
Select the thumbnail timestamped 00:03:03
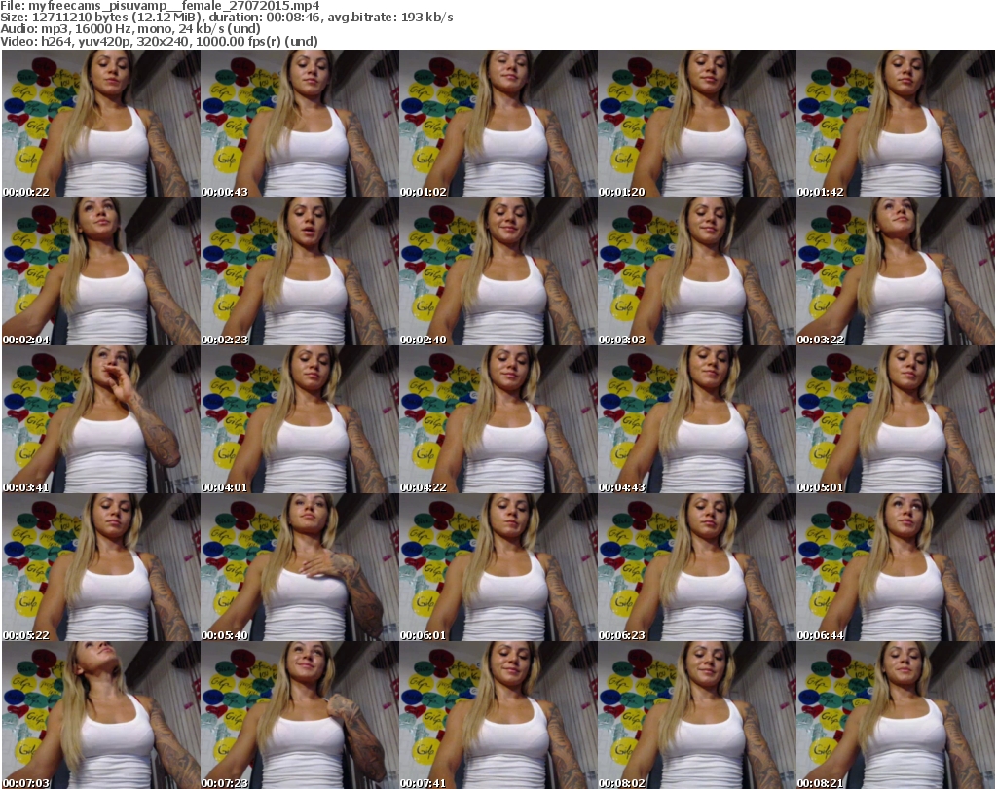(x=697, y=271)
